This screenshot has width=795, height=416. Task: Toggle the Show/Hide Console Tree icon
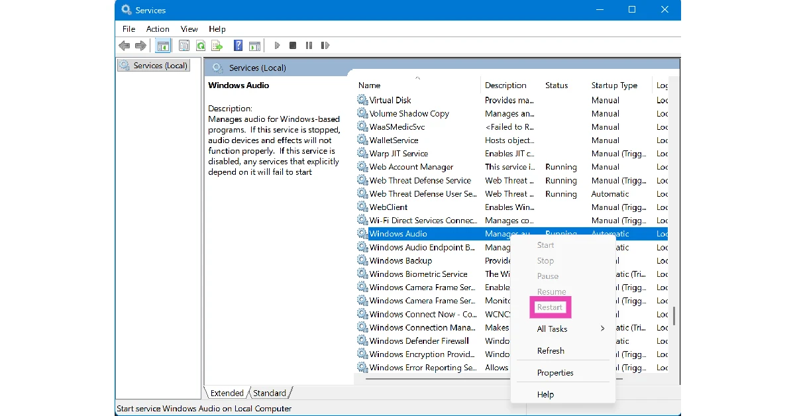(163, 45)
